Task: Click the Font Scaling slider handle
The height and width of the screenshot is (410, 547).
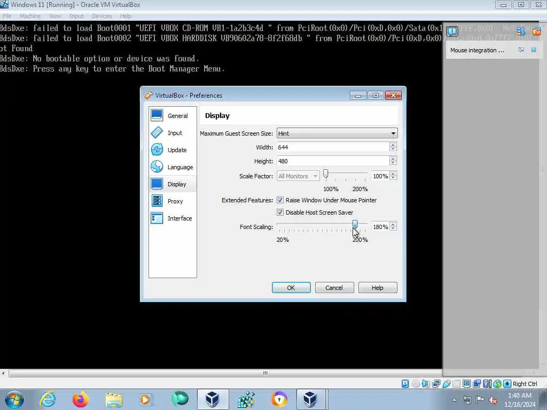Action: click(x=355, y=224)
